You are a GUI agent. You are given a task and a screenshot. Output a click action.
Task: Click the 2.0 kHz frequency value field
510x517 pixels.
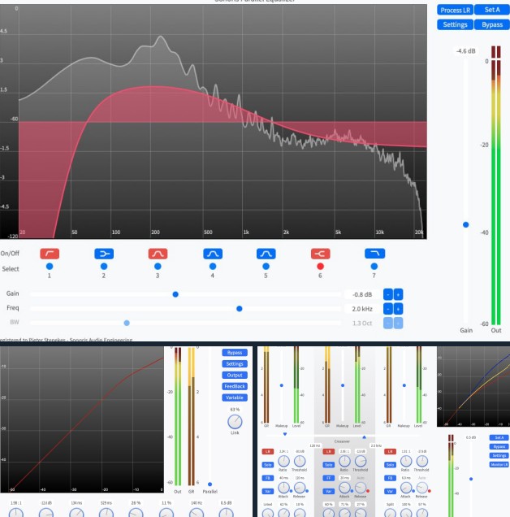(362, 309)
